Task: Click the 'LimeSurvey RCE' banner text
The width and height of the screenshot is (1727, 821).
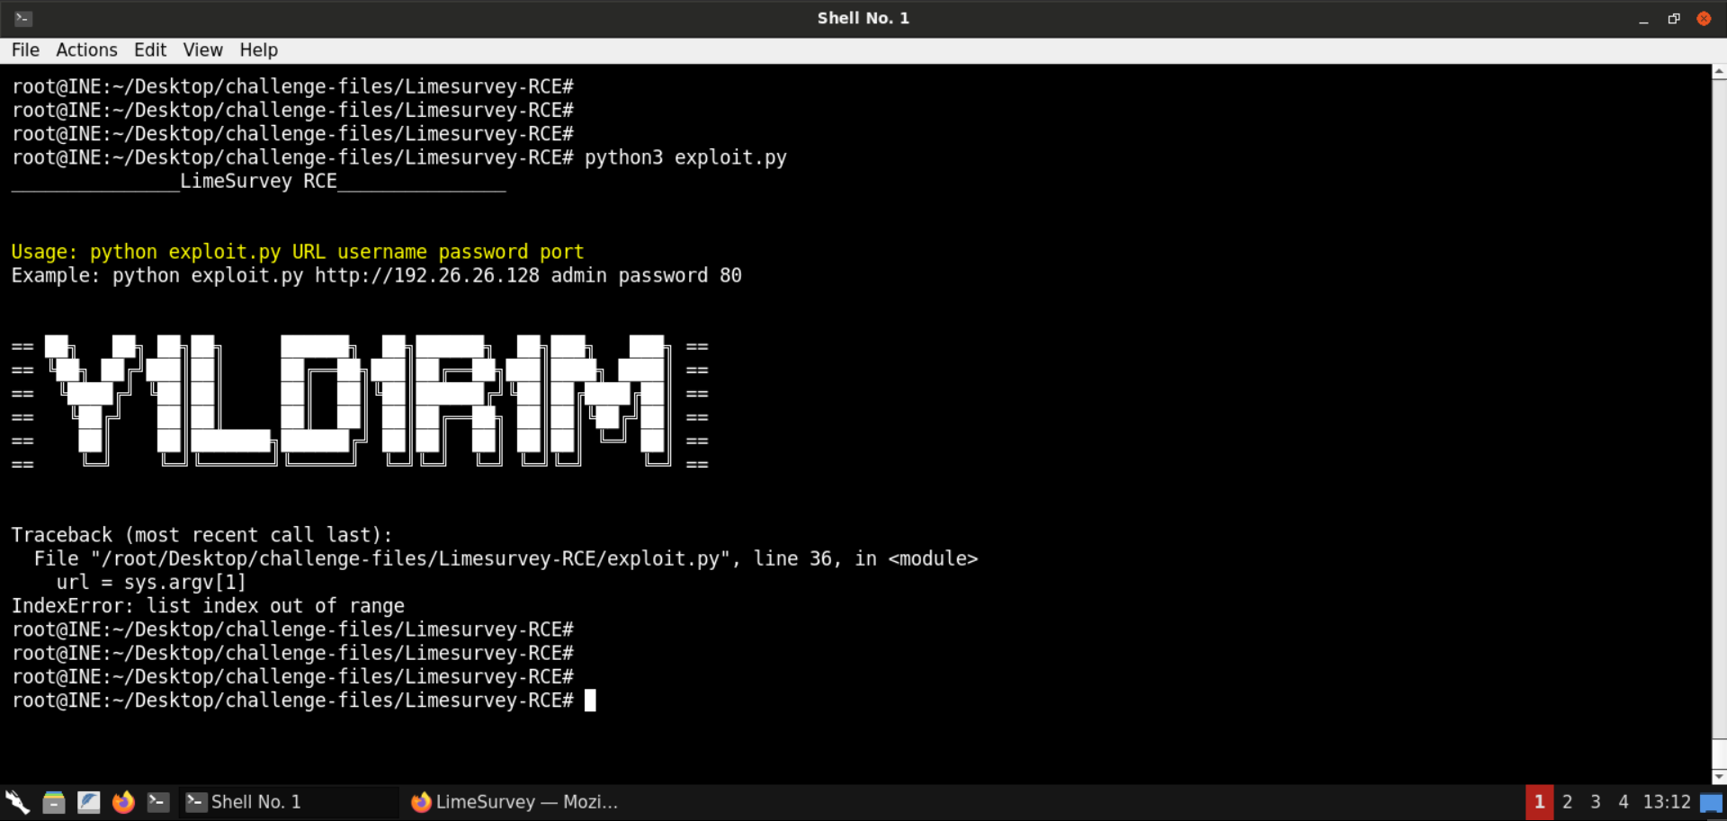Action: (x=258, y=182)
